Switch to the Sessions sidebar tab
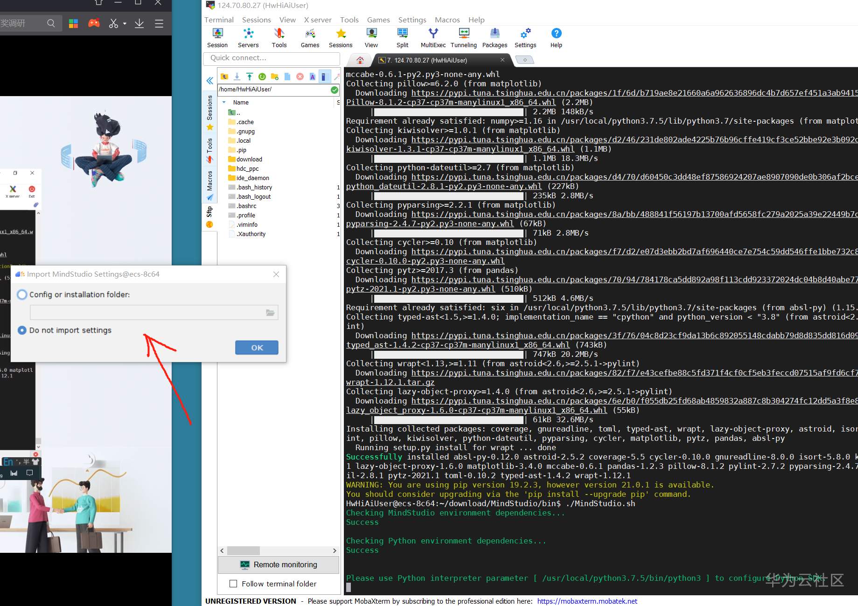Viewport: 858px width, 606px height. pyautogui.click(x=209, y=112)
